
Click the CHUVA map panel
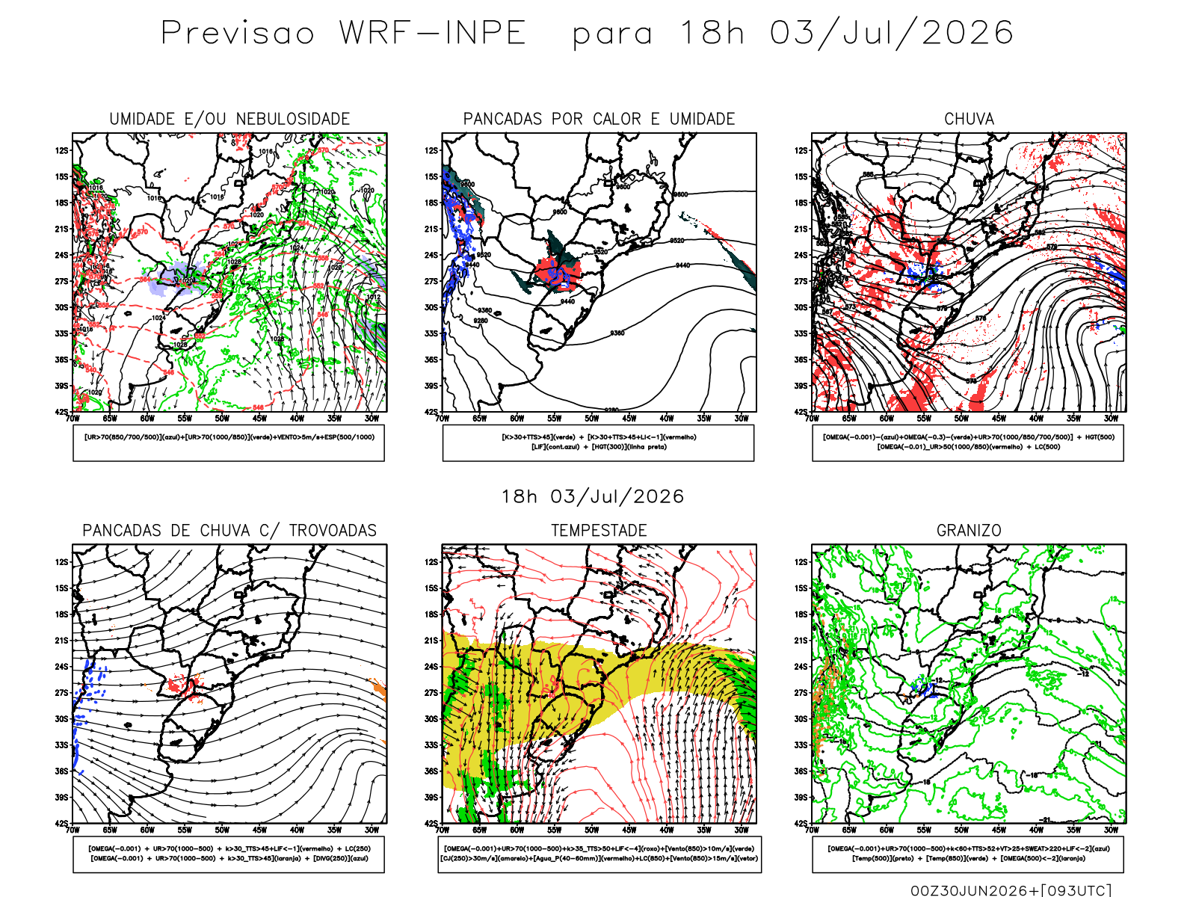[969, 272]
